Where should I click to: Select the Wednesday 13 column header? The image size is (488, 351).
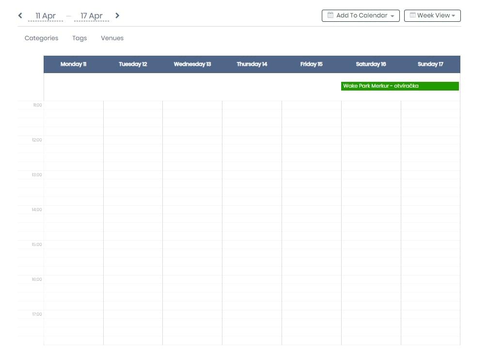click(192, 64)
